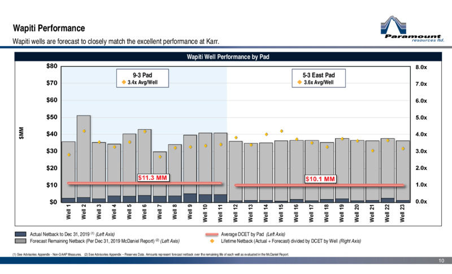Click the '$80' left axis value
This screenshot has height=274, width=452.
pyautogui.click(x=52, y=66)
